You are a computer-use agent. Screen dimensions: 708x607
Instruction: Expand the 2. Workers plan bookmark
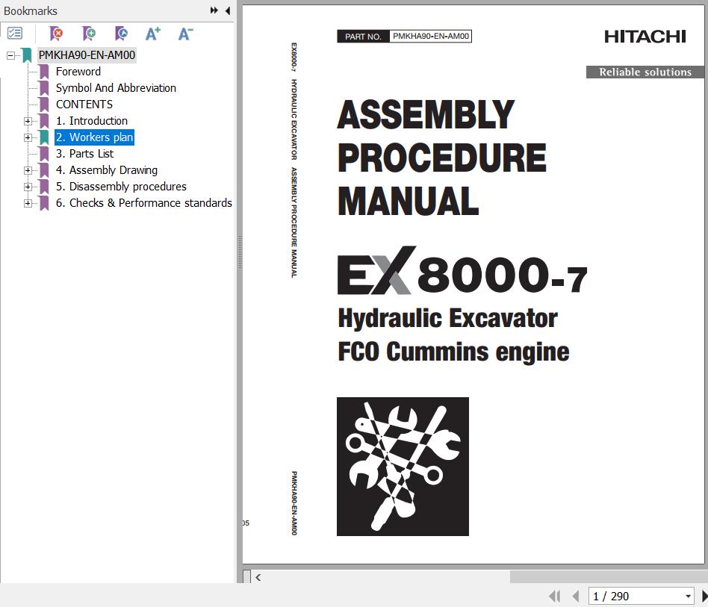click(x=28, y=137)
